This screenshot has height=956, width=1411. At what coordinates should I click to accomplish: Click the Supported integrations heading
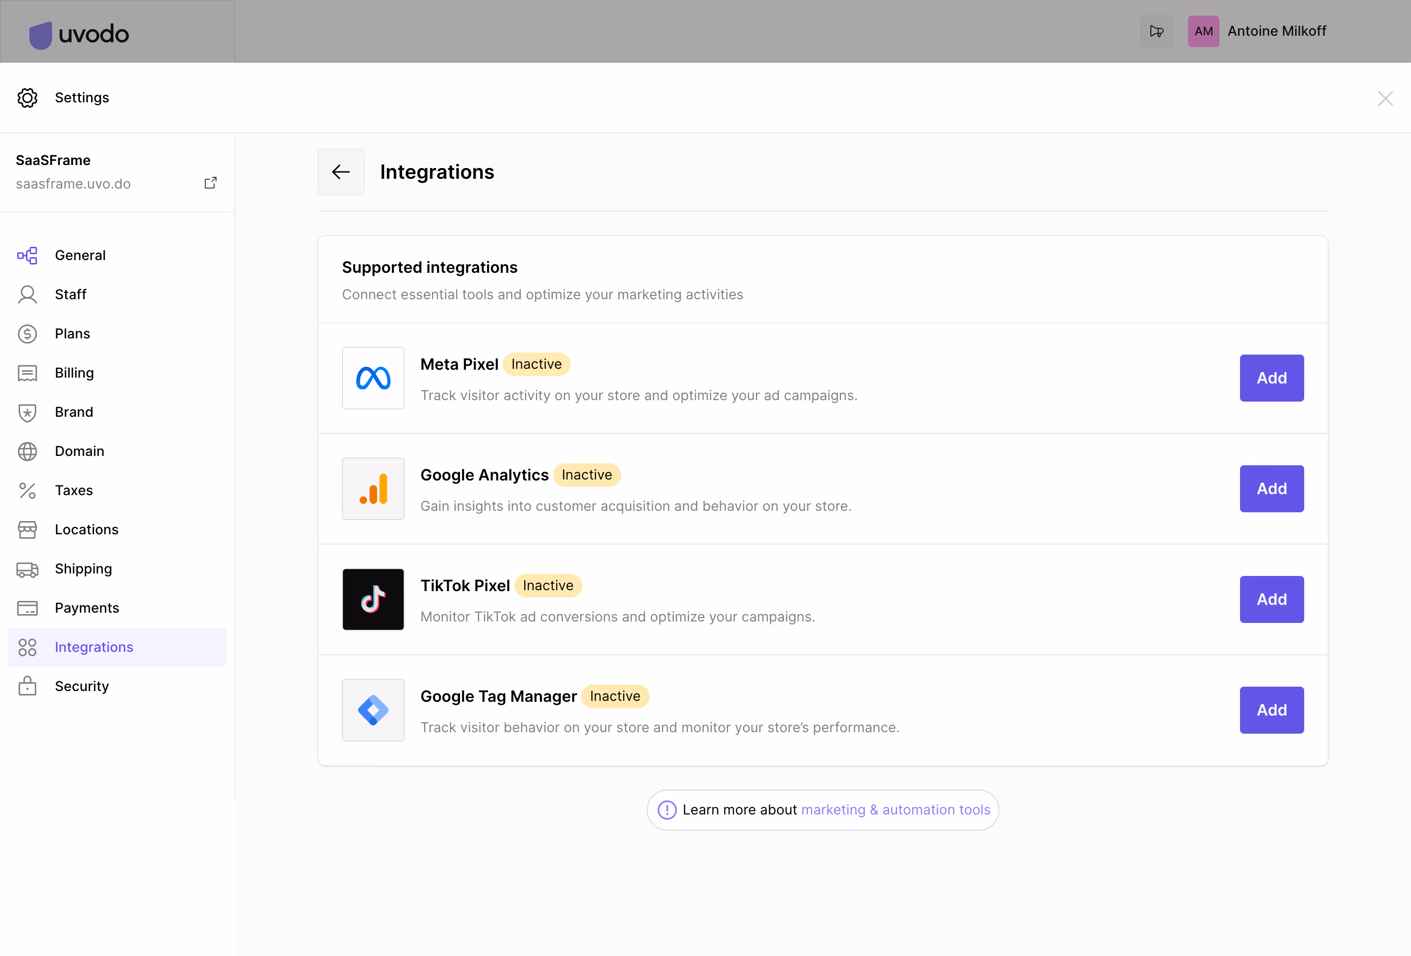coord(429,268)
